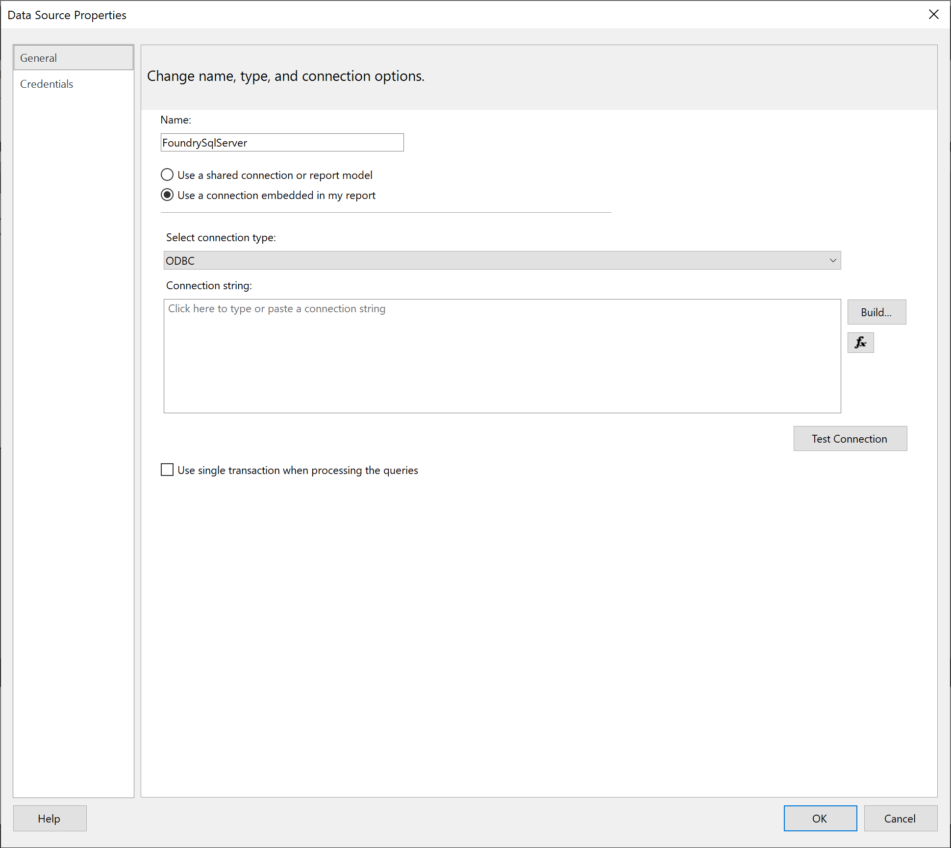Switch to the General page
Screen dimensions: 951x848
74,58
